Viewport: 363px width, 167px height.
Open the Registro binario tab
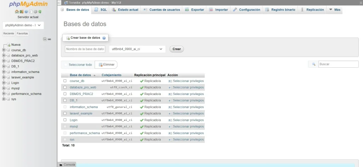pyautogui.click(x=280, y=10)
